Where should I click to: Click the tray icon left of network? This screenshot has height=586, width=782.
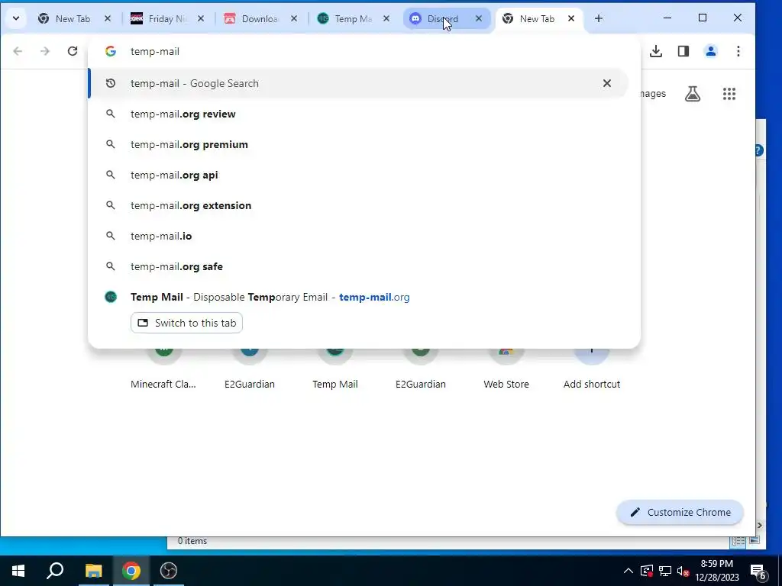coord(646,571)
